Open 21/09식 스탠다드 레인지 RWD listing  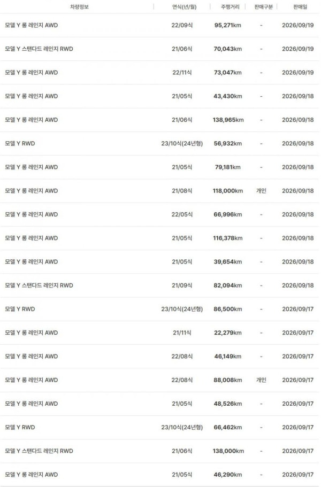coord(159,285)
